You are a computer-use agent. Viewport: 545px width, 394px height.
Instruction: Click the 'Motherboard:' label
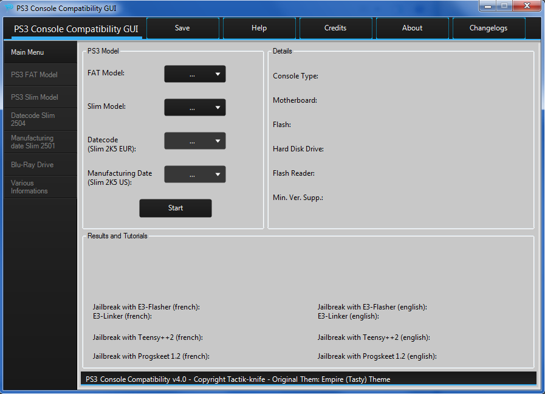pos(295,100)
